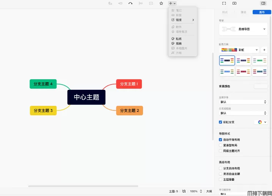
Task: Expand the 彩虹 color scheme dropdown
Action: [240, 50]
